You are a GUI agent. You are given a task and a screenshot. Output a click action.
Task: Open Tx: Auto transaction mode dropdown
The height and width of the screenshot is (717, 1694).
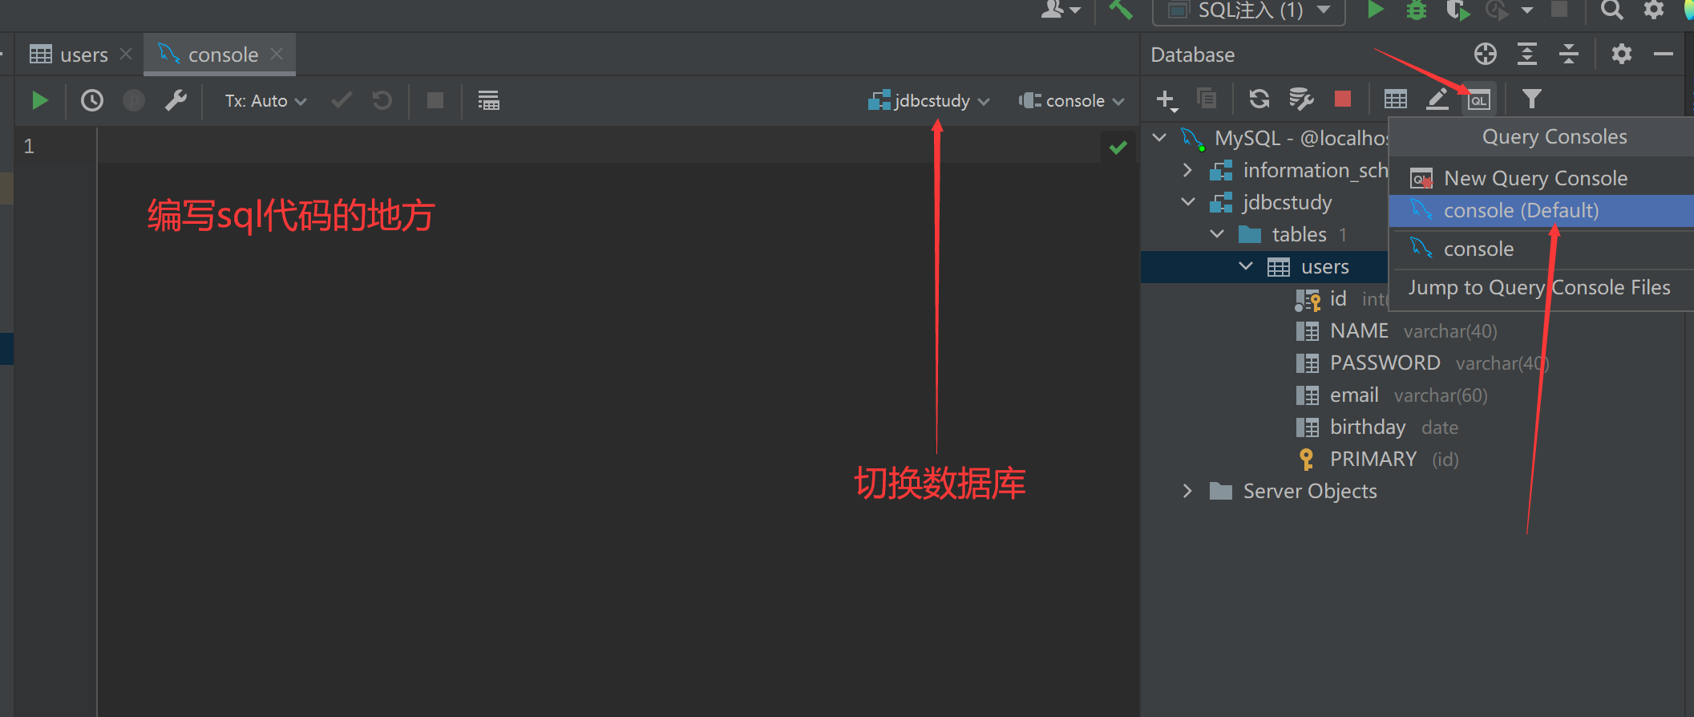point(265,101)
